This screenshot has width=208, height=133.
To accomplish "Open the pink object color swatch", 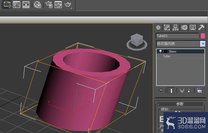I will pos(203,36).
